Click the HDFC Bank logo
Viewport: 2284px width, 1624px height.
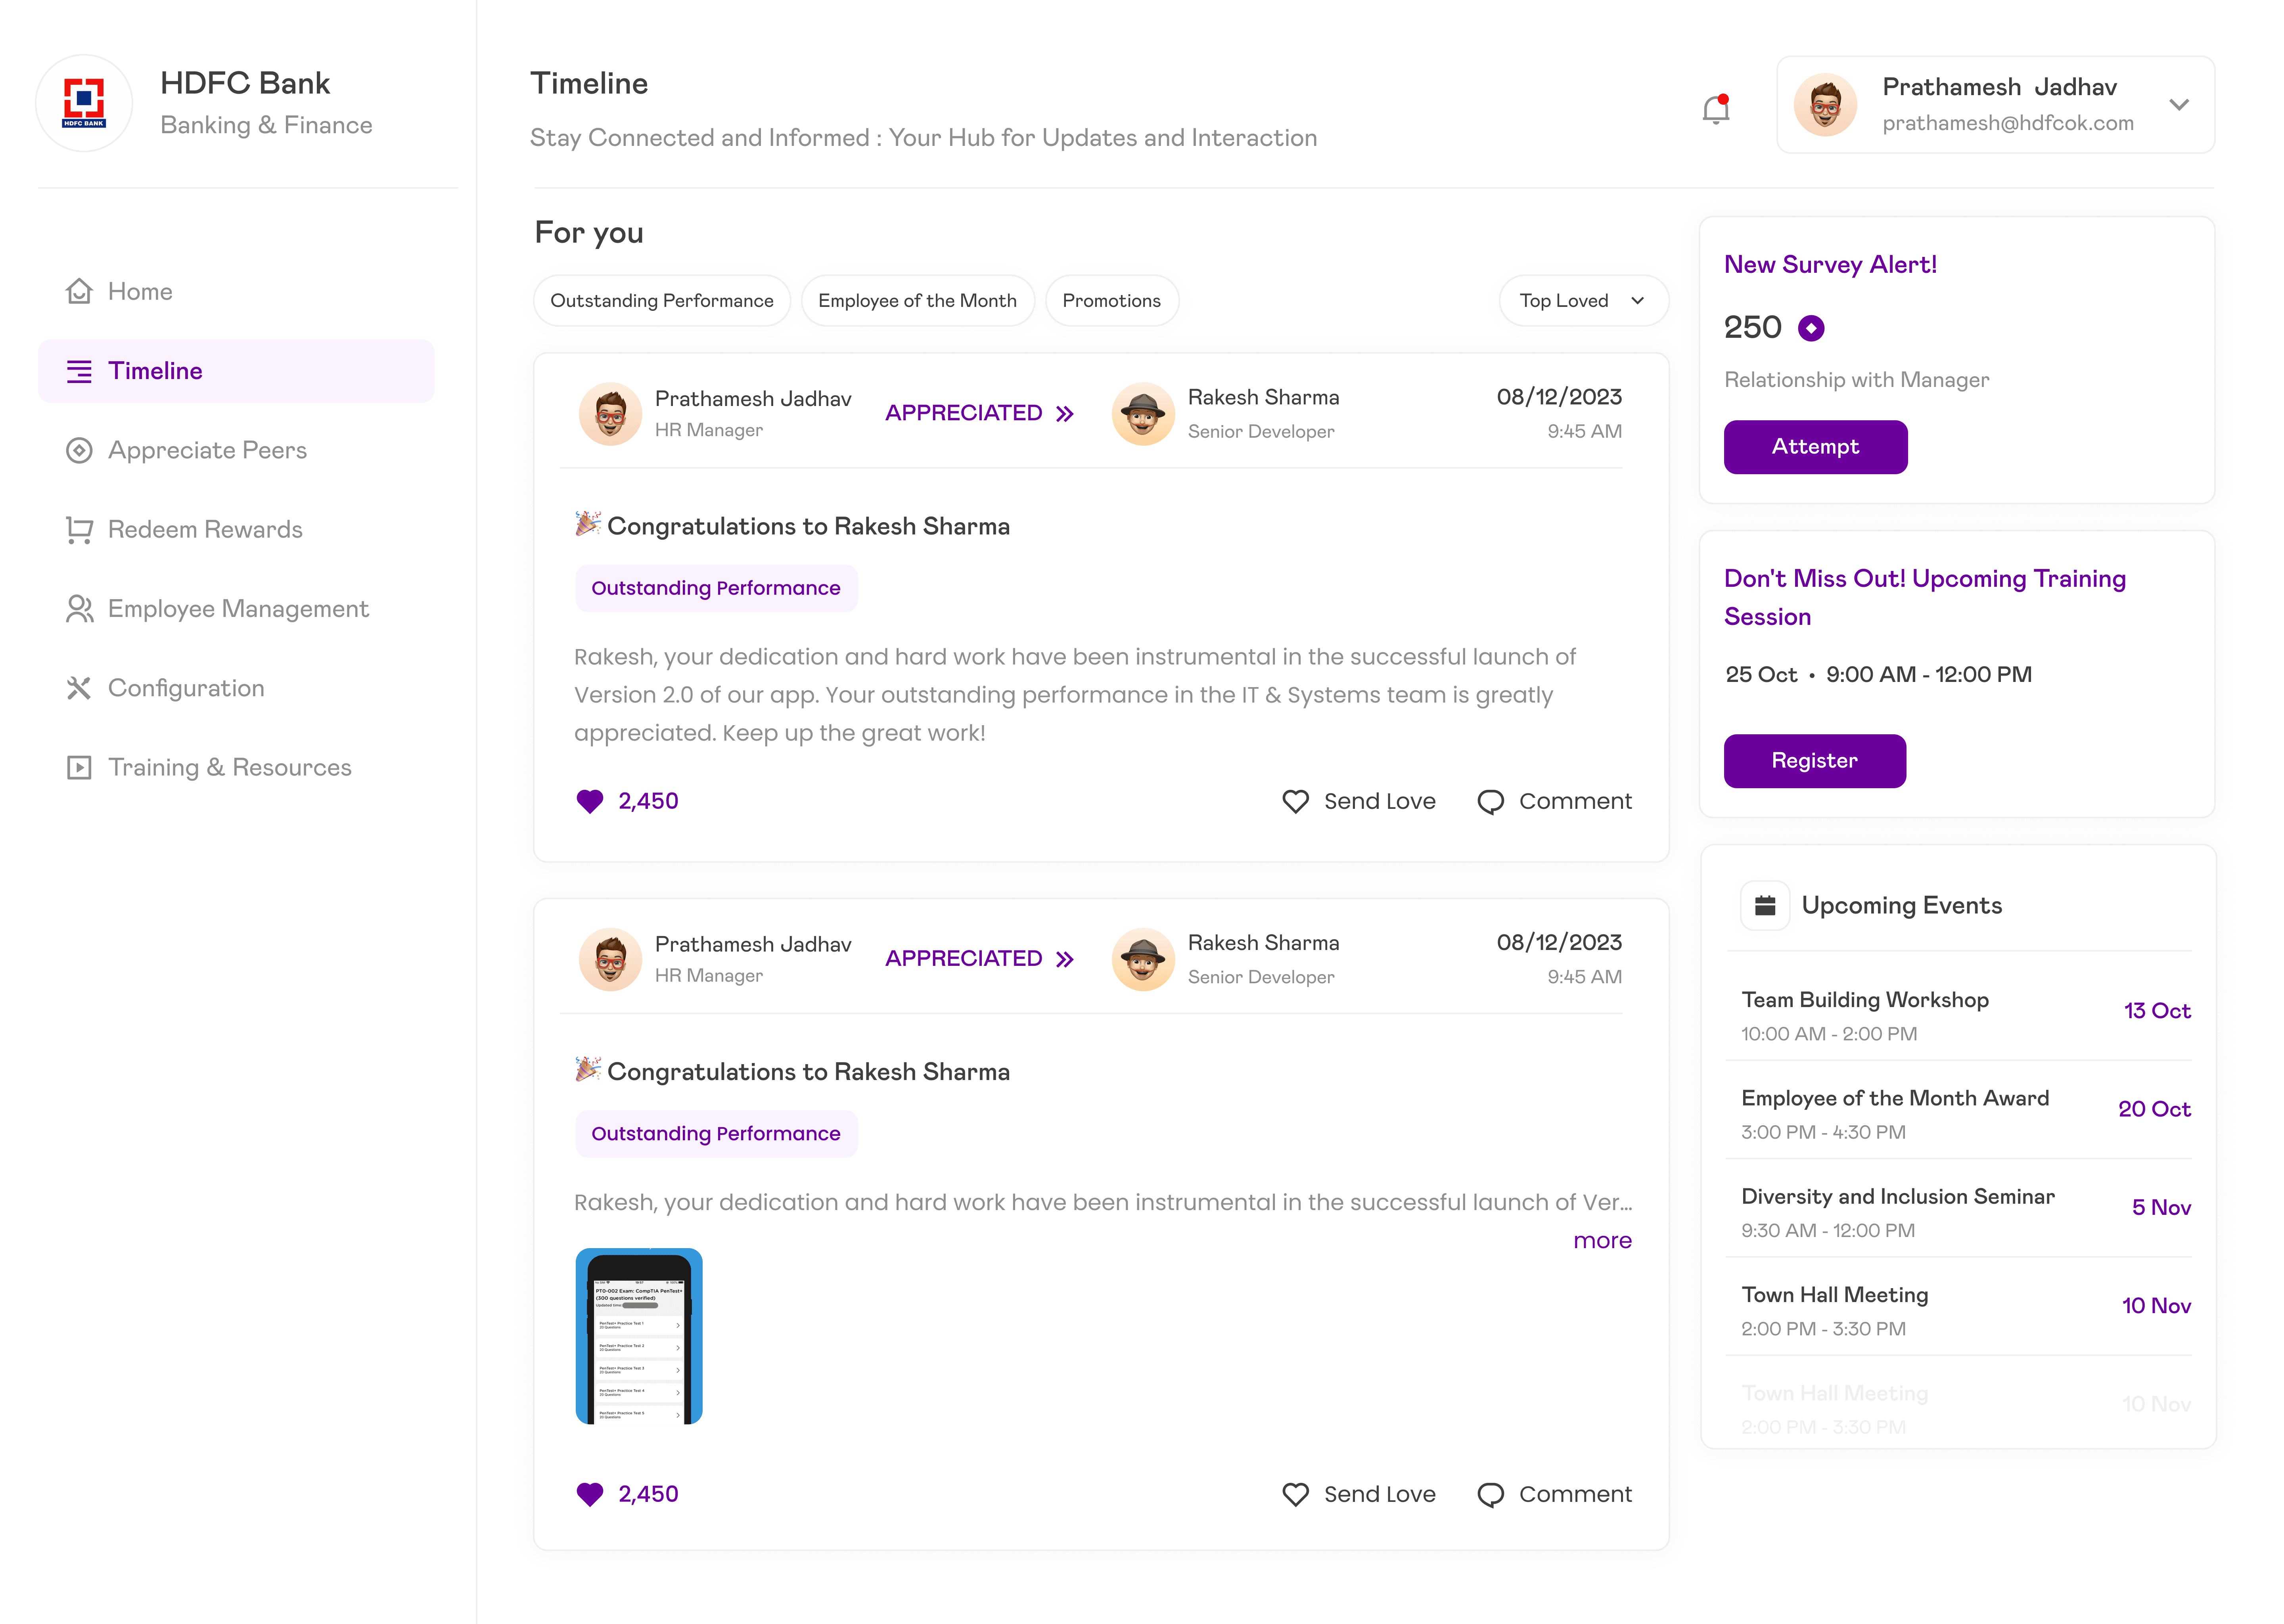[x=84, y=103]
